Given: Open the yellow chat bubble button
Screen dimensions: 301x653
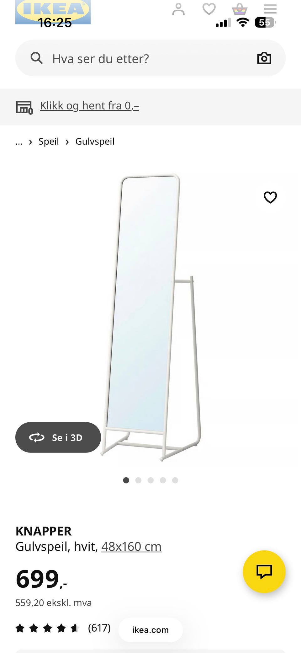Looking at the screenshot, I should (x=264, y=571).
